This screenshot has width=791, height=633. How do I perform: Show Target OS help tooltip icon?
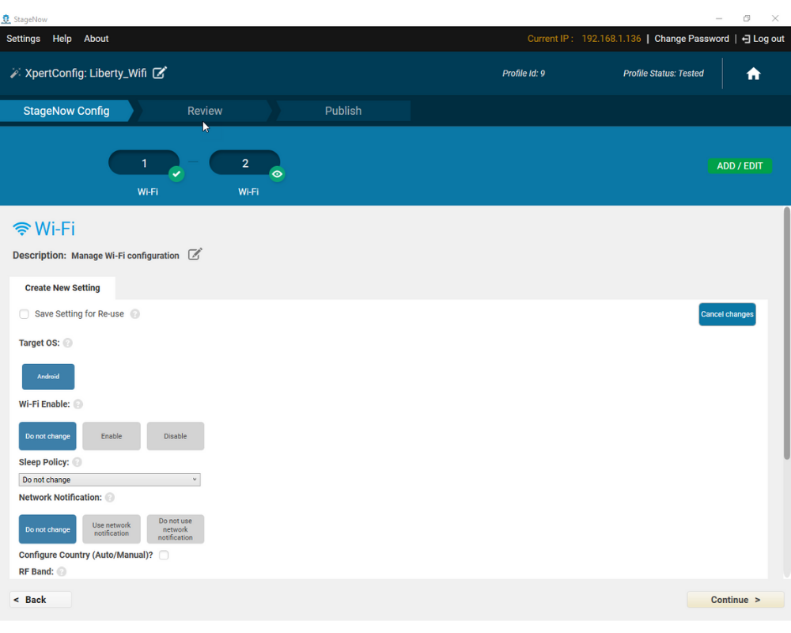68,343
